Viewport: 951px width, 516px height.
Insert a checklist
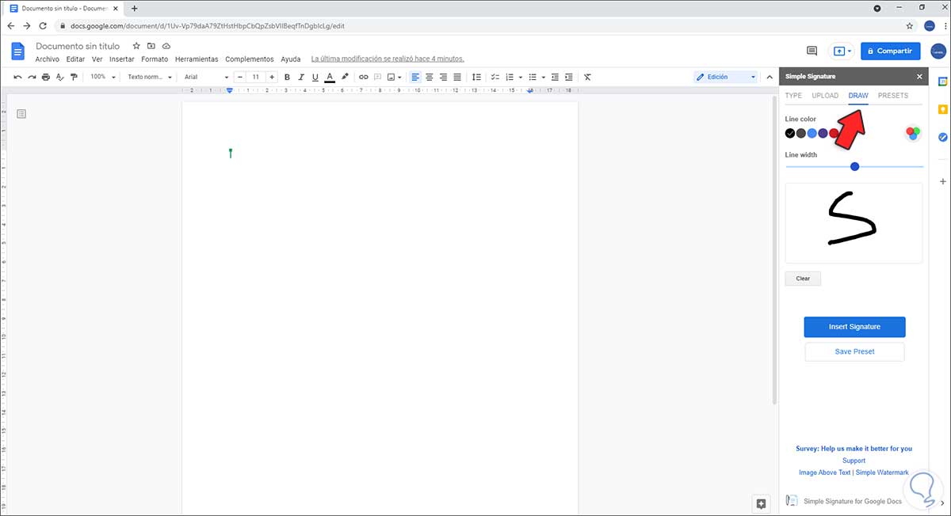495,77
